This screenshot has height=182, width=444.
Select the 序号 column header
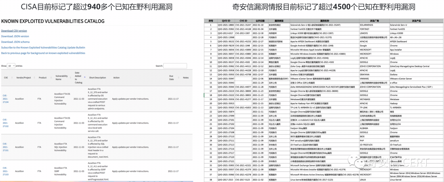(210, 21)
